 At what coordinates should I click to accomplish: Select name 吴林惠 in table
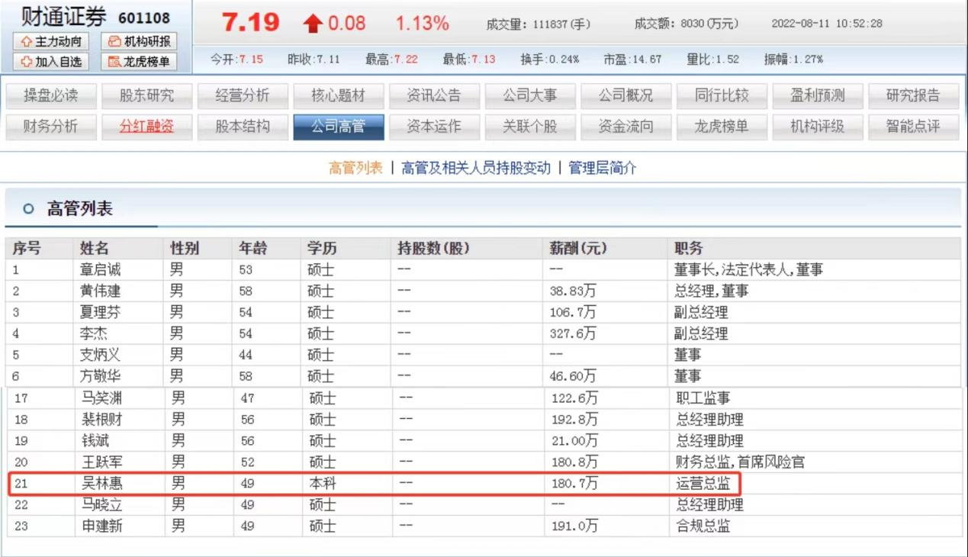[x=102, y=484]
